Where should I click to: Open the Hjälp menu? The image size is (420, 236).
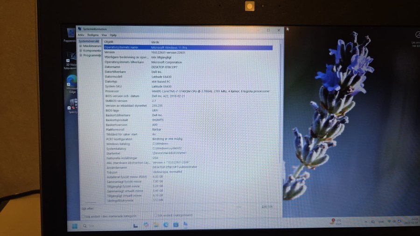(113, 35)
